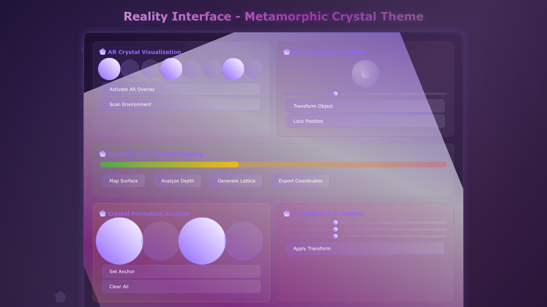
Task: Select first bright AR visualization sphere
Action: pyautogui.click(x=109, y=69)
